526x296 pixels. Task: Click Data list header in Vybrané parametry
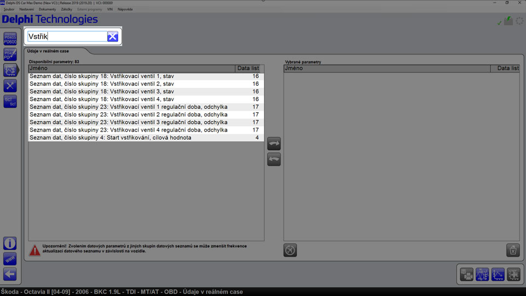point(505,69)
